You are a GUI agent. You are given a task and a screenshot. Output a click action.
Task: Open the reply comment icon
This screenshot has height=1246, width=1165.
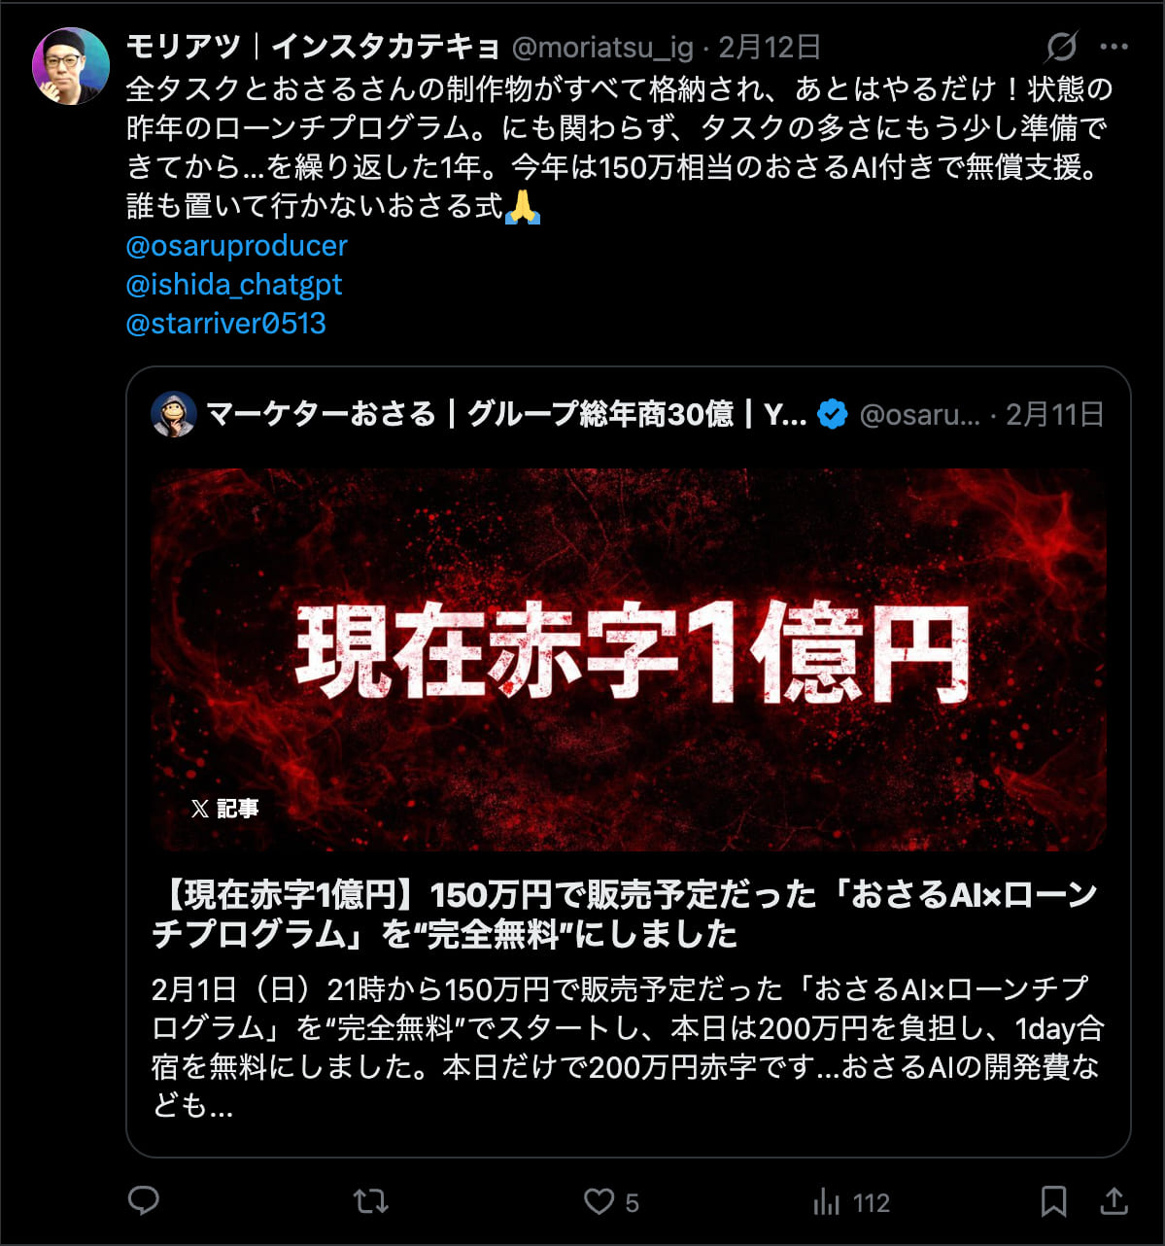click(x=144, y=1201)
